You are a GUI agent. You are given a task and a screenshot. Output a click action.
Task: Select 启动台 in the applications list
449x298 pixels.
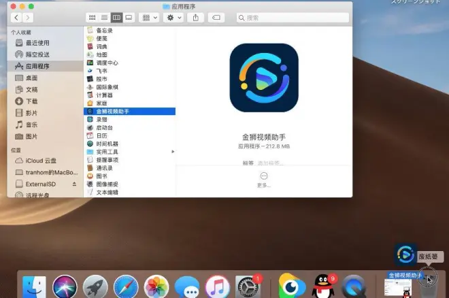[129, 127]
